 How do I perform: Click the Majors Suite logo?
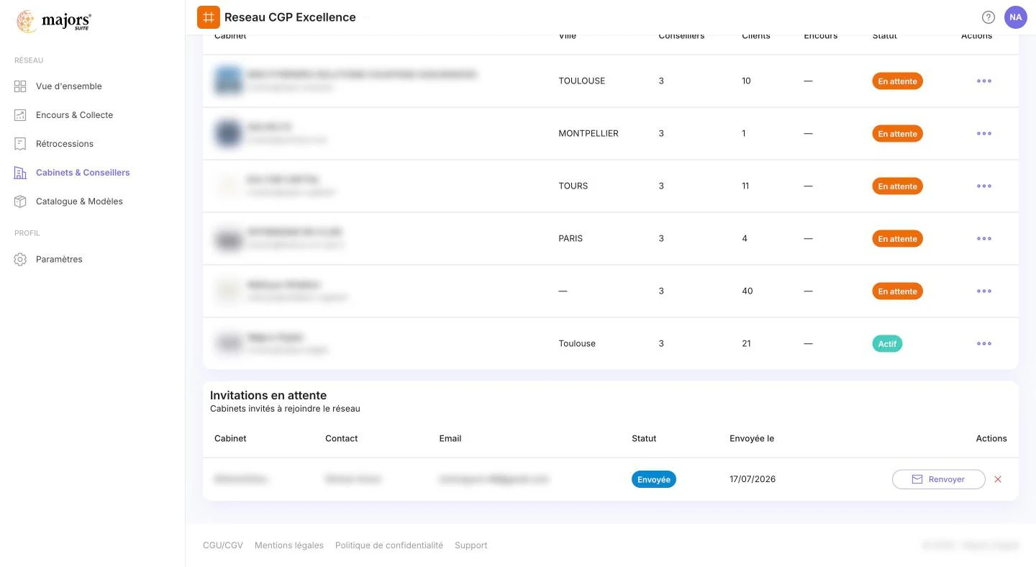pos(54,22)
